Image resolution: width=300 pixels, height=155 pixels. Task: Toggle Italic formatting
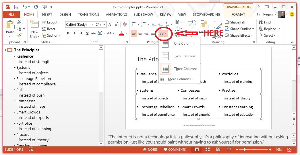[74, 34]
